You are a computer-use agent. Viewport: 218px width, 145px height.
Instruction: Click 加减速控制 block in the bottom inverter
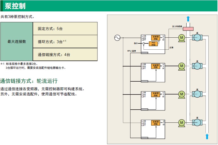[155, 122]
